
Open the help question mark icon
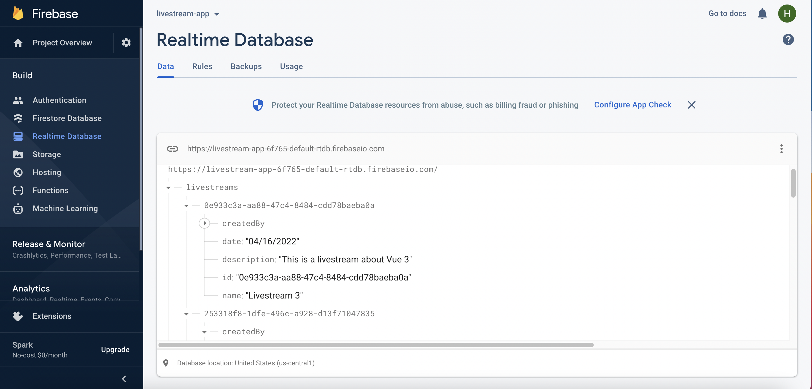[x=788, y=39]
